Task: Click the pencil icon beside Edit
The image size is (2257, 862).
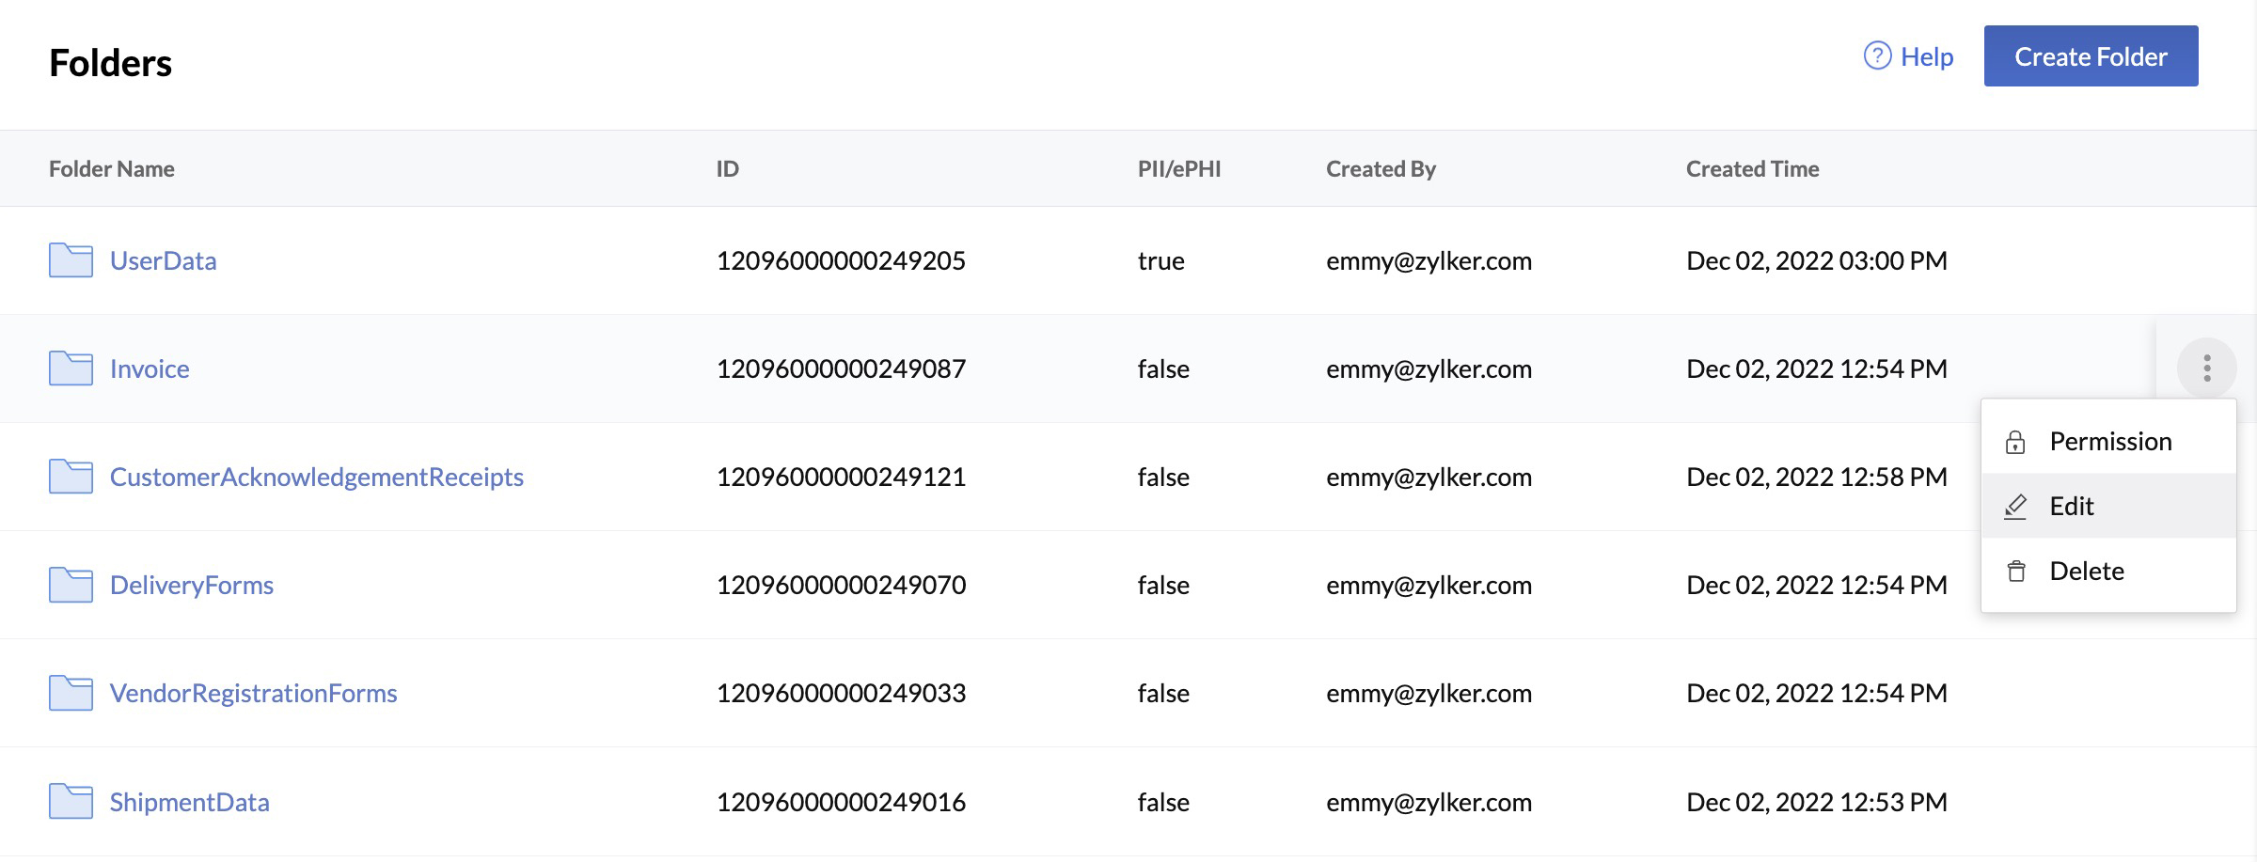Action: pyautogui.click(x=2015, y=506)
